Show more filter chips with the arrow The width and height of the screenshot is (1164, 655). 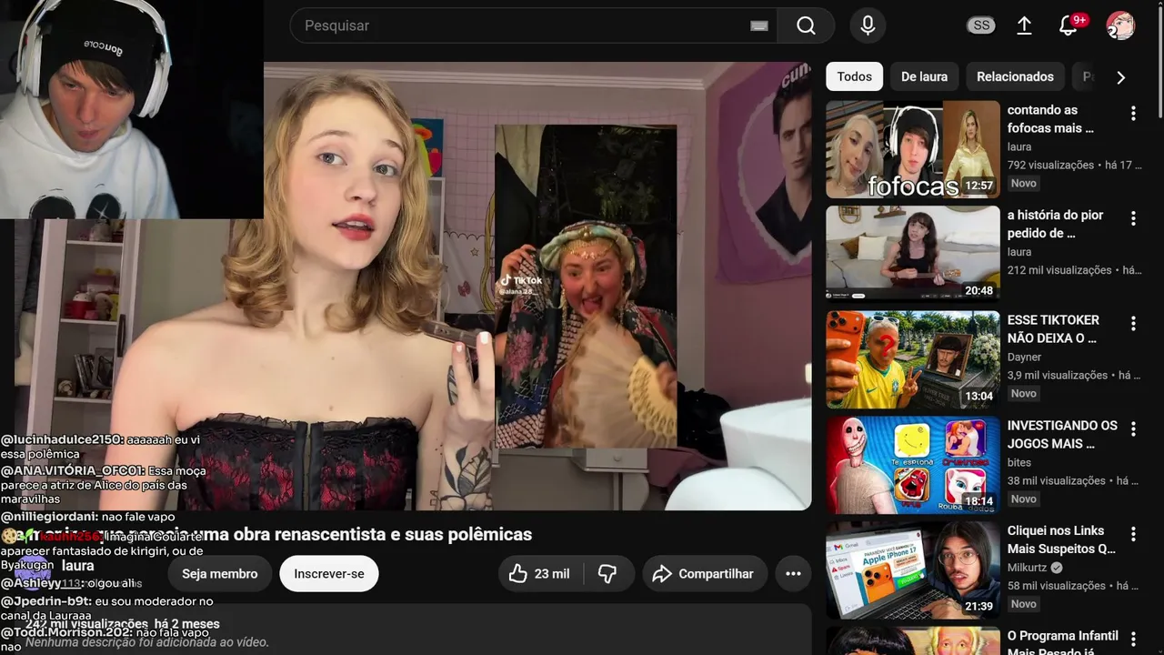click(x=1120, y=77)
